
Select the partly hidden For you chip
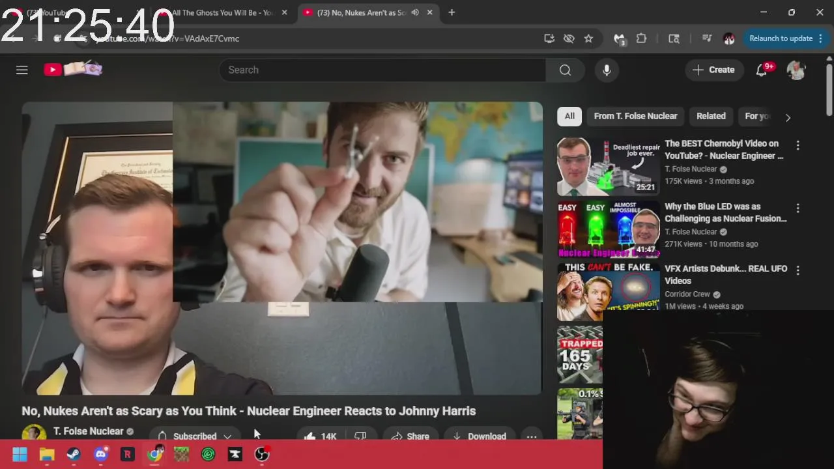757,116
